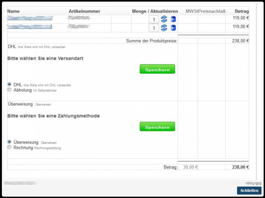Select Überweisung as payment method
265x198 pixels.
[10, 142]
